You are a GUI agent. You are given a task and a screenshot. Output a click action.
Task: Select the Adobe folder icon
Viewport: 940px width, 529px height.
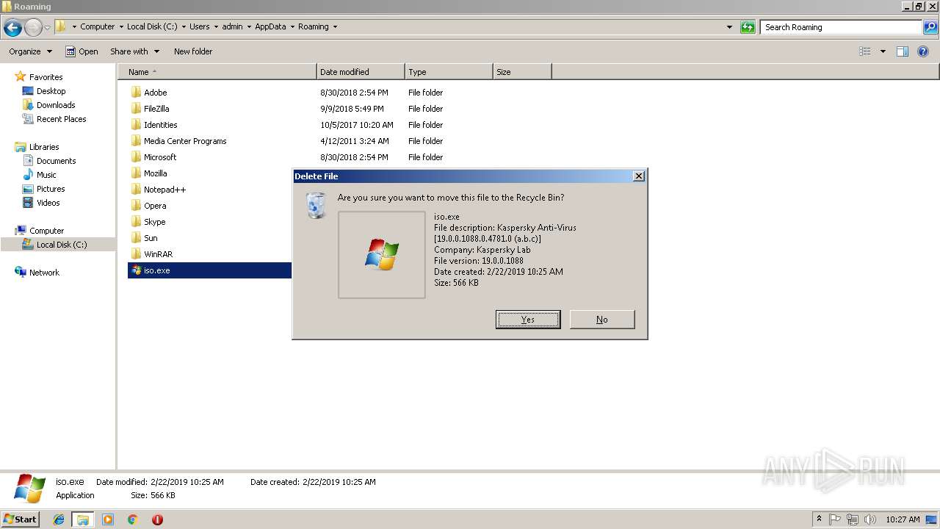coord(136,92)
